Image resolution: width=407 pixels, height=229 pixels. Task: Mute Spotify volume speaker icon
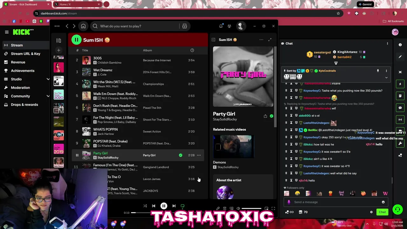238,208
